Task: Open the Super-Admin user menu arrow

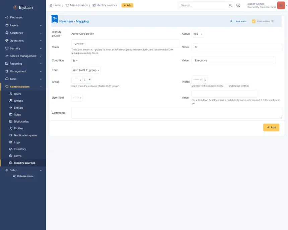Action: [x=286, y=5]
